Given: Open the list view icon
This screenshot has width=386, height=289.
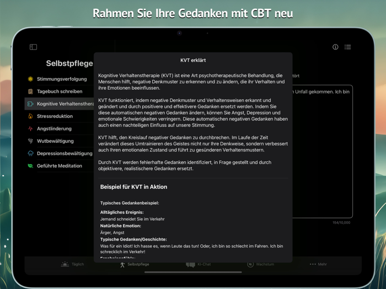Looking at the screenshot, I should [x=347, y=47].
